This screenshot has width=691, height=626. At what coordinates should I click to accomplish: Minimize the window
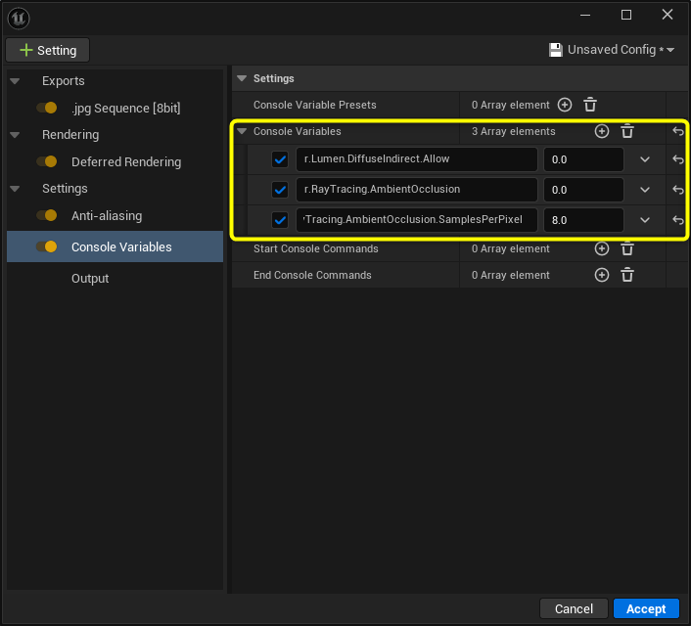click(x=584, y=15)
